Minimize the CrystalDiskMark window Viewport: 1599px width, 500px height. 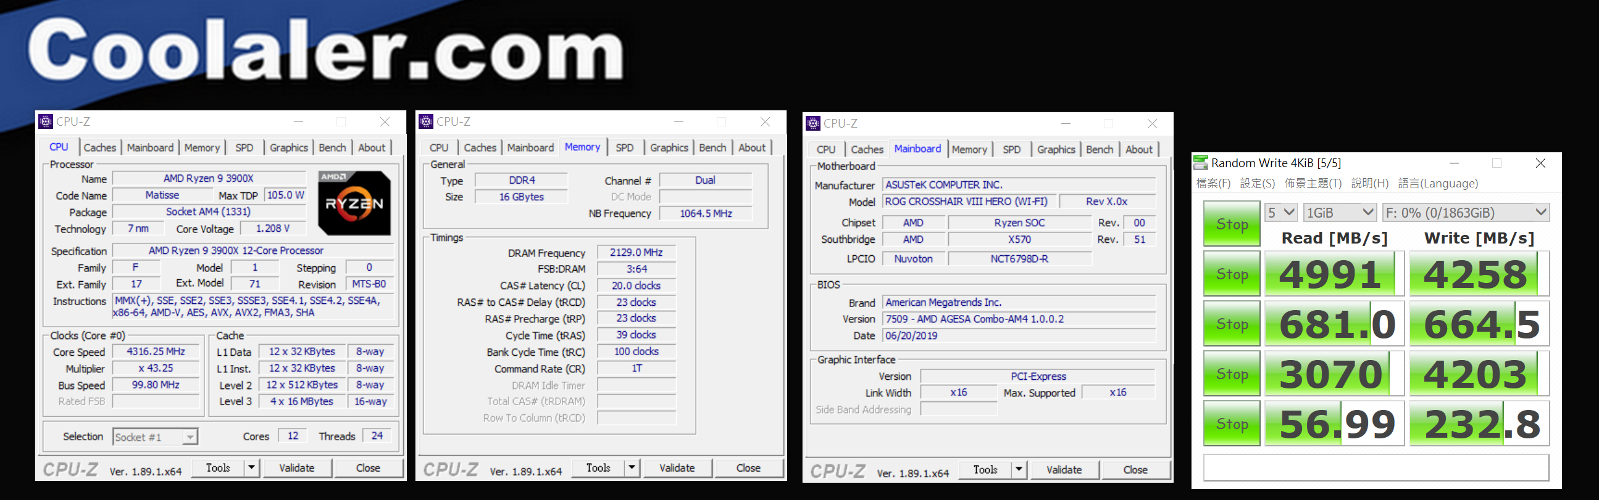1455,163
